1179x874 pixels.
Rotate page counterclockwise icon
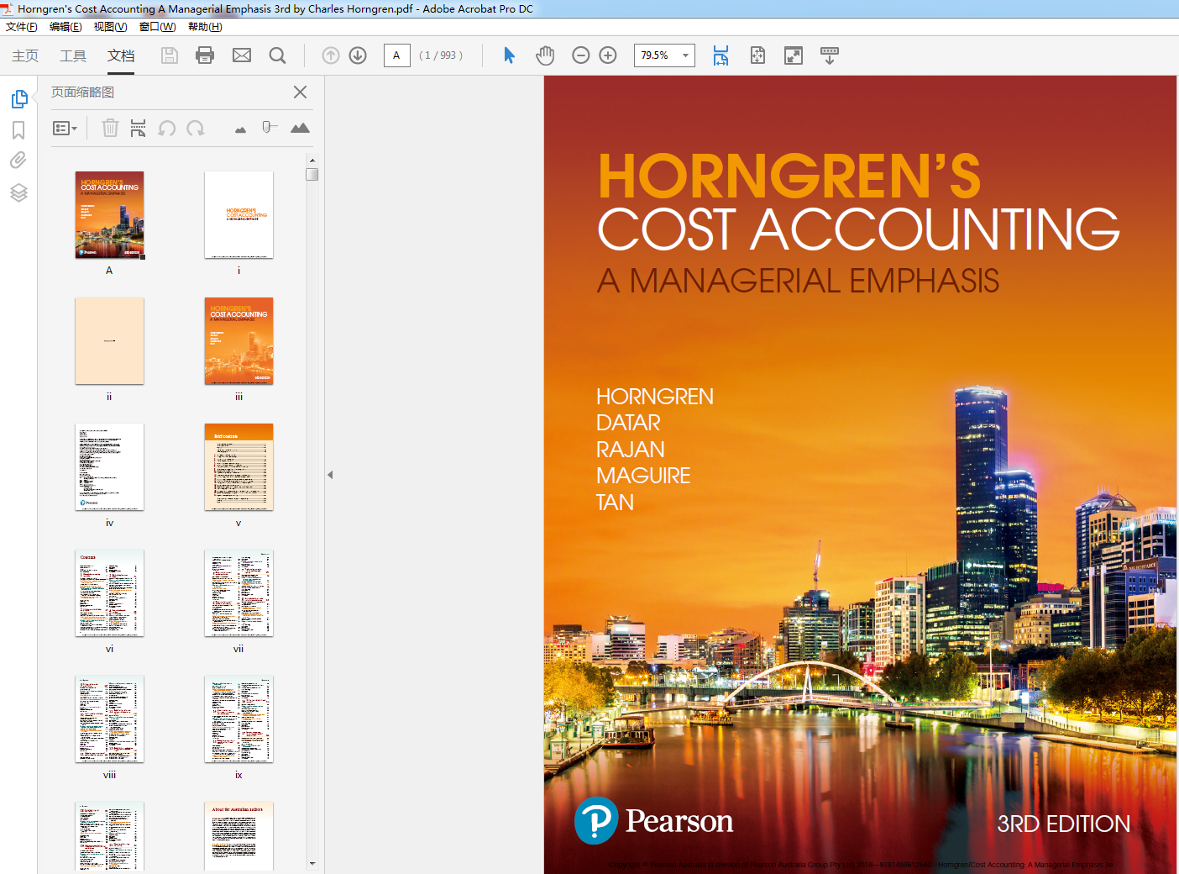point(167,129)
